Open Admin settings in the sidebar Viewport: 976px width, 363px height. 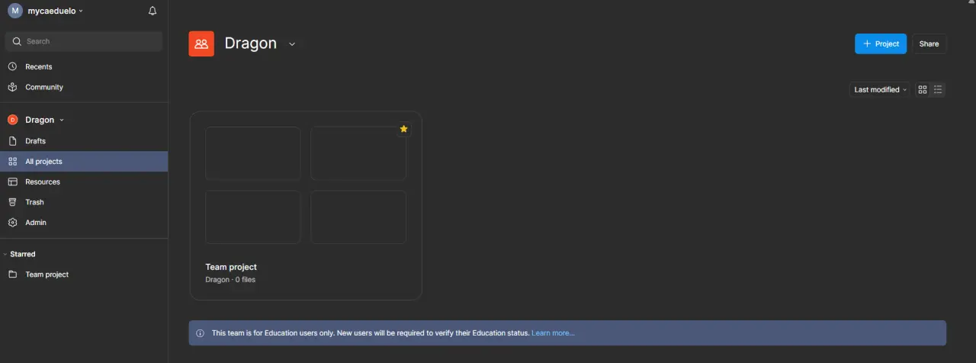tap(84, 223)
